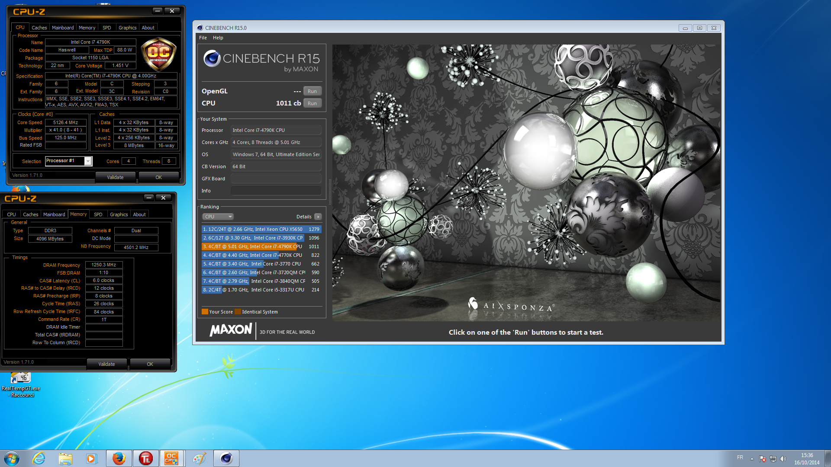Launch Internet Explorer from taskbar
The image size is (831, 467).
coord(39,458)
